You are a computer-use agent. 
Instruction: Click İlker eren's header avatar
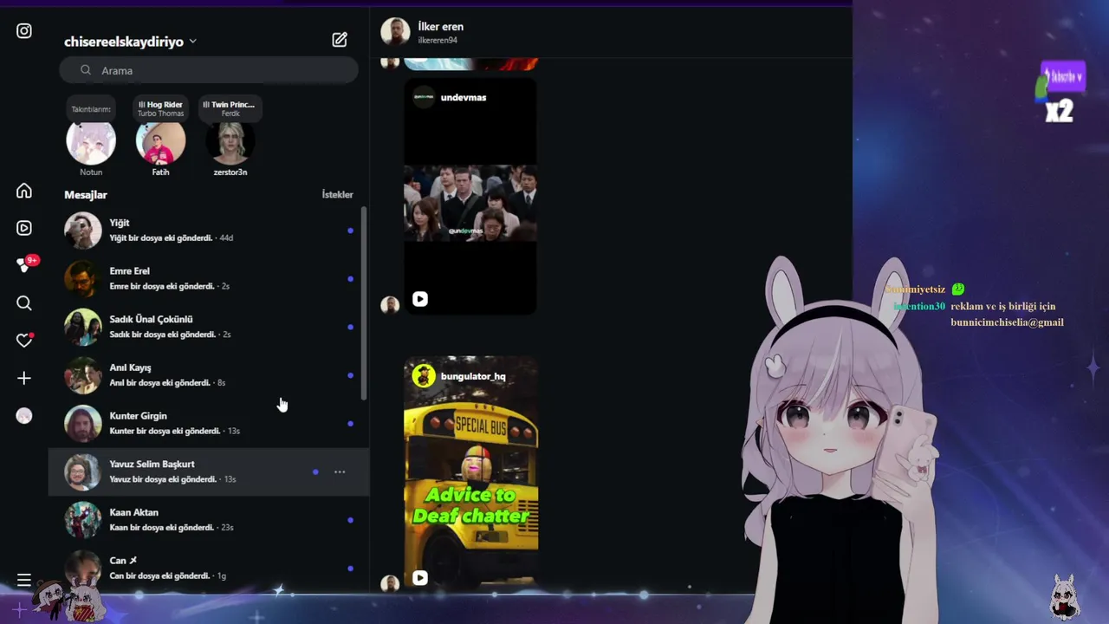pyautogui.click(x=395, y=31)
